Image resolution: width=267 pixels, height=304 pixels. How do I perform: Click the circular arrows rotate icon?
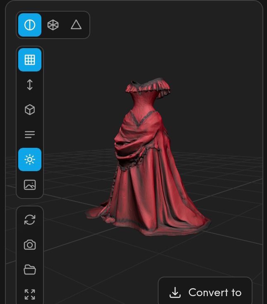(x=30, y=220)
